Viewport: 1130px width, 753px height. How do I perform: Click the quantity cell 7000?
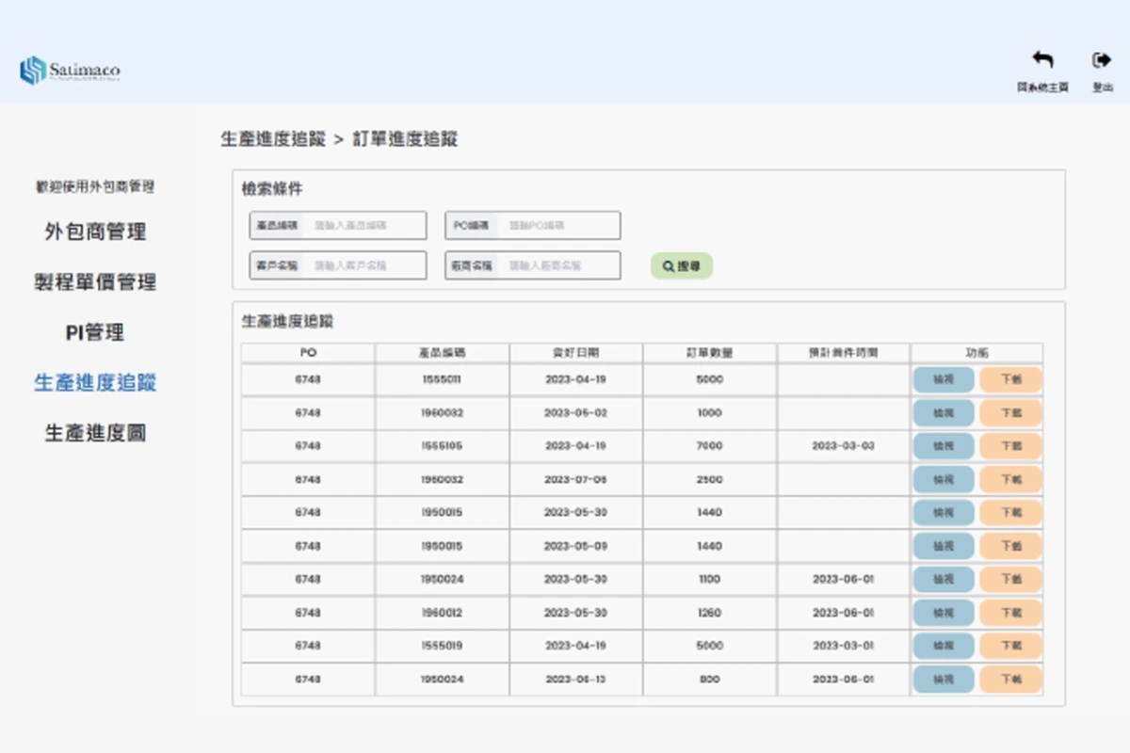click(710, 446)
